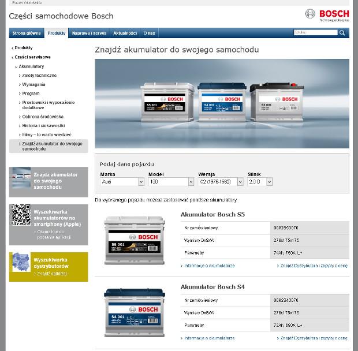Click the Szukaj search input field
The width and height of the screenshot is (358, 351).
(x=315, y=32)
